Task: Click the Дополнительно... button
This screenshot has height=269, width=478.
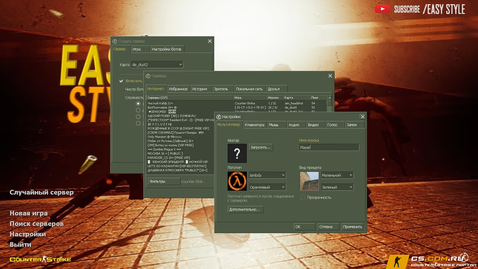Action: tap(245, 209)
